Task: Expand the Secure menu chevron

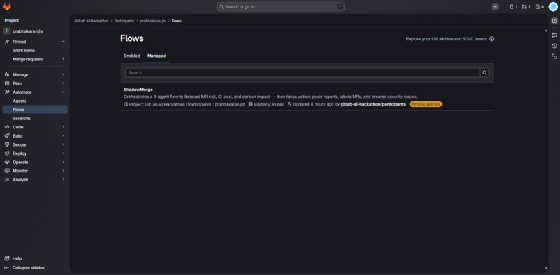Action: 63,144
